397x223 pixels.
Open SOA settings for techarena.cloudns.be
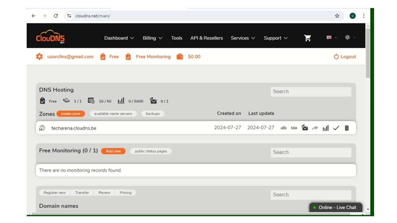[294, 128]
